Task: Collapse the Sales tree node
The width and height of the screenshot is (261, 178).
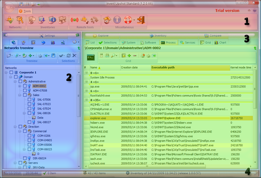Action: [20, 95]
